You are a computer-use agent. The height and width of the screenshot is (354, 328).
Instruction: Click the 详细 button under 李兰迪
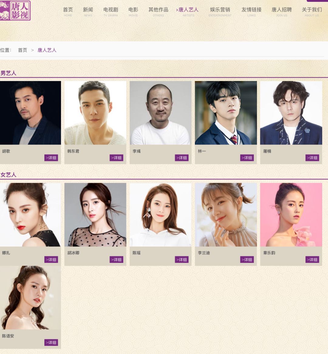click(247, 260)
